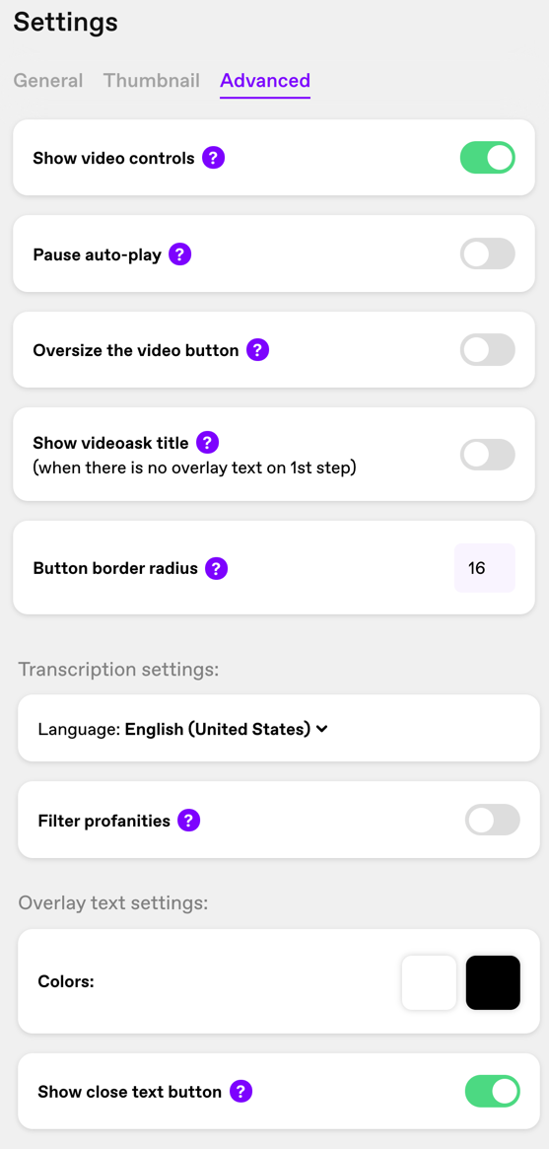The image size is (549, 1149).
Task: Pick the white overlay text color swatch
Action: click(x=429, y=982)
